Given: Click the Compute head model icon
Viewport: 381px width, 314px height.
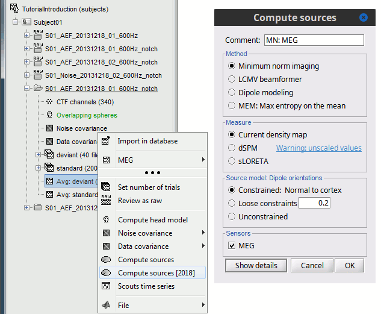Looking at the screenshot, I should click(x=106, y=220).
